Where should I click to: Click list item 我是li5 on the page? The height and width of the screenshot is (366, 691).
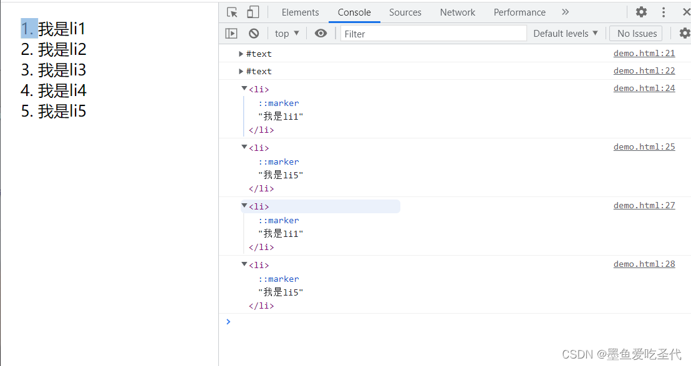click(x=62, y=111)
